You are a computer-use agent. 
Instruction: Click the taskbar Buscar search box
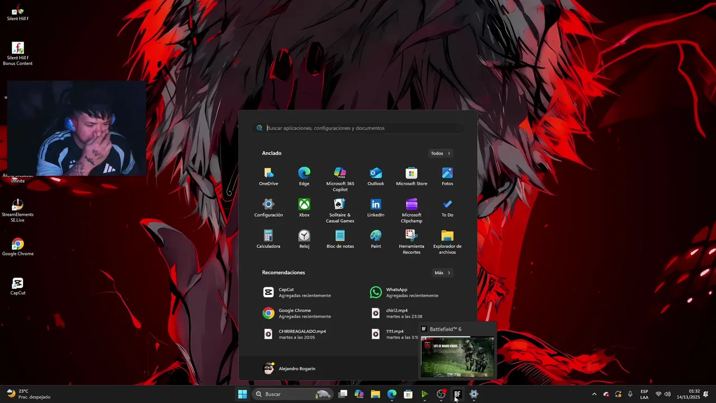293,394
